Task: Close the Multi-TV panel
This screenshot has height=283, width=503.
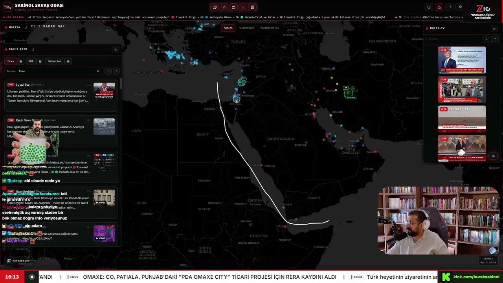Action: (x=494, y=29)
